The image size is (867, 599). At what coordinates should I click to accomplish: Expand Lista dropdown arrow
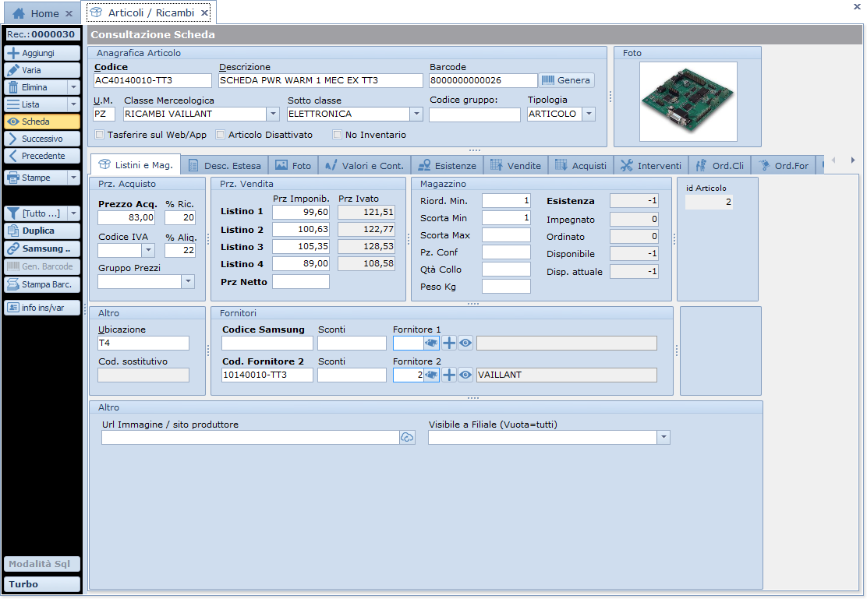coord(73,104)
